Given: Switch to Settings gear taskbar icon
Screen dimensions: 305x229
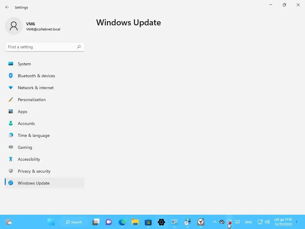Looking at the screenshot, I should (x=161, y=222).
